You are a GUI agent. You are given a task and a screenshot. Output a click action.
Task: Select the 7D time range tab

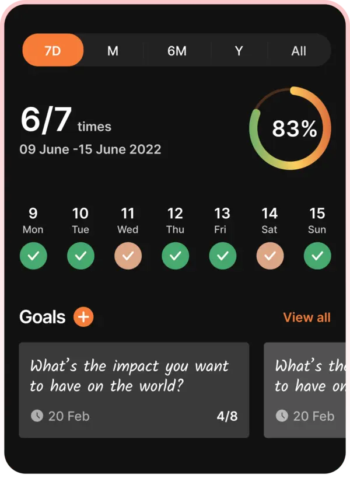53,51
